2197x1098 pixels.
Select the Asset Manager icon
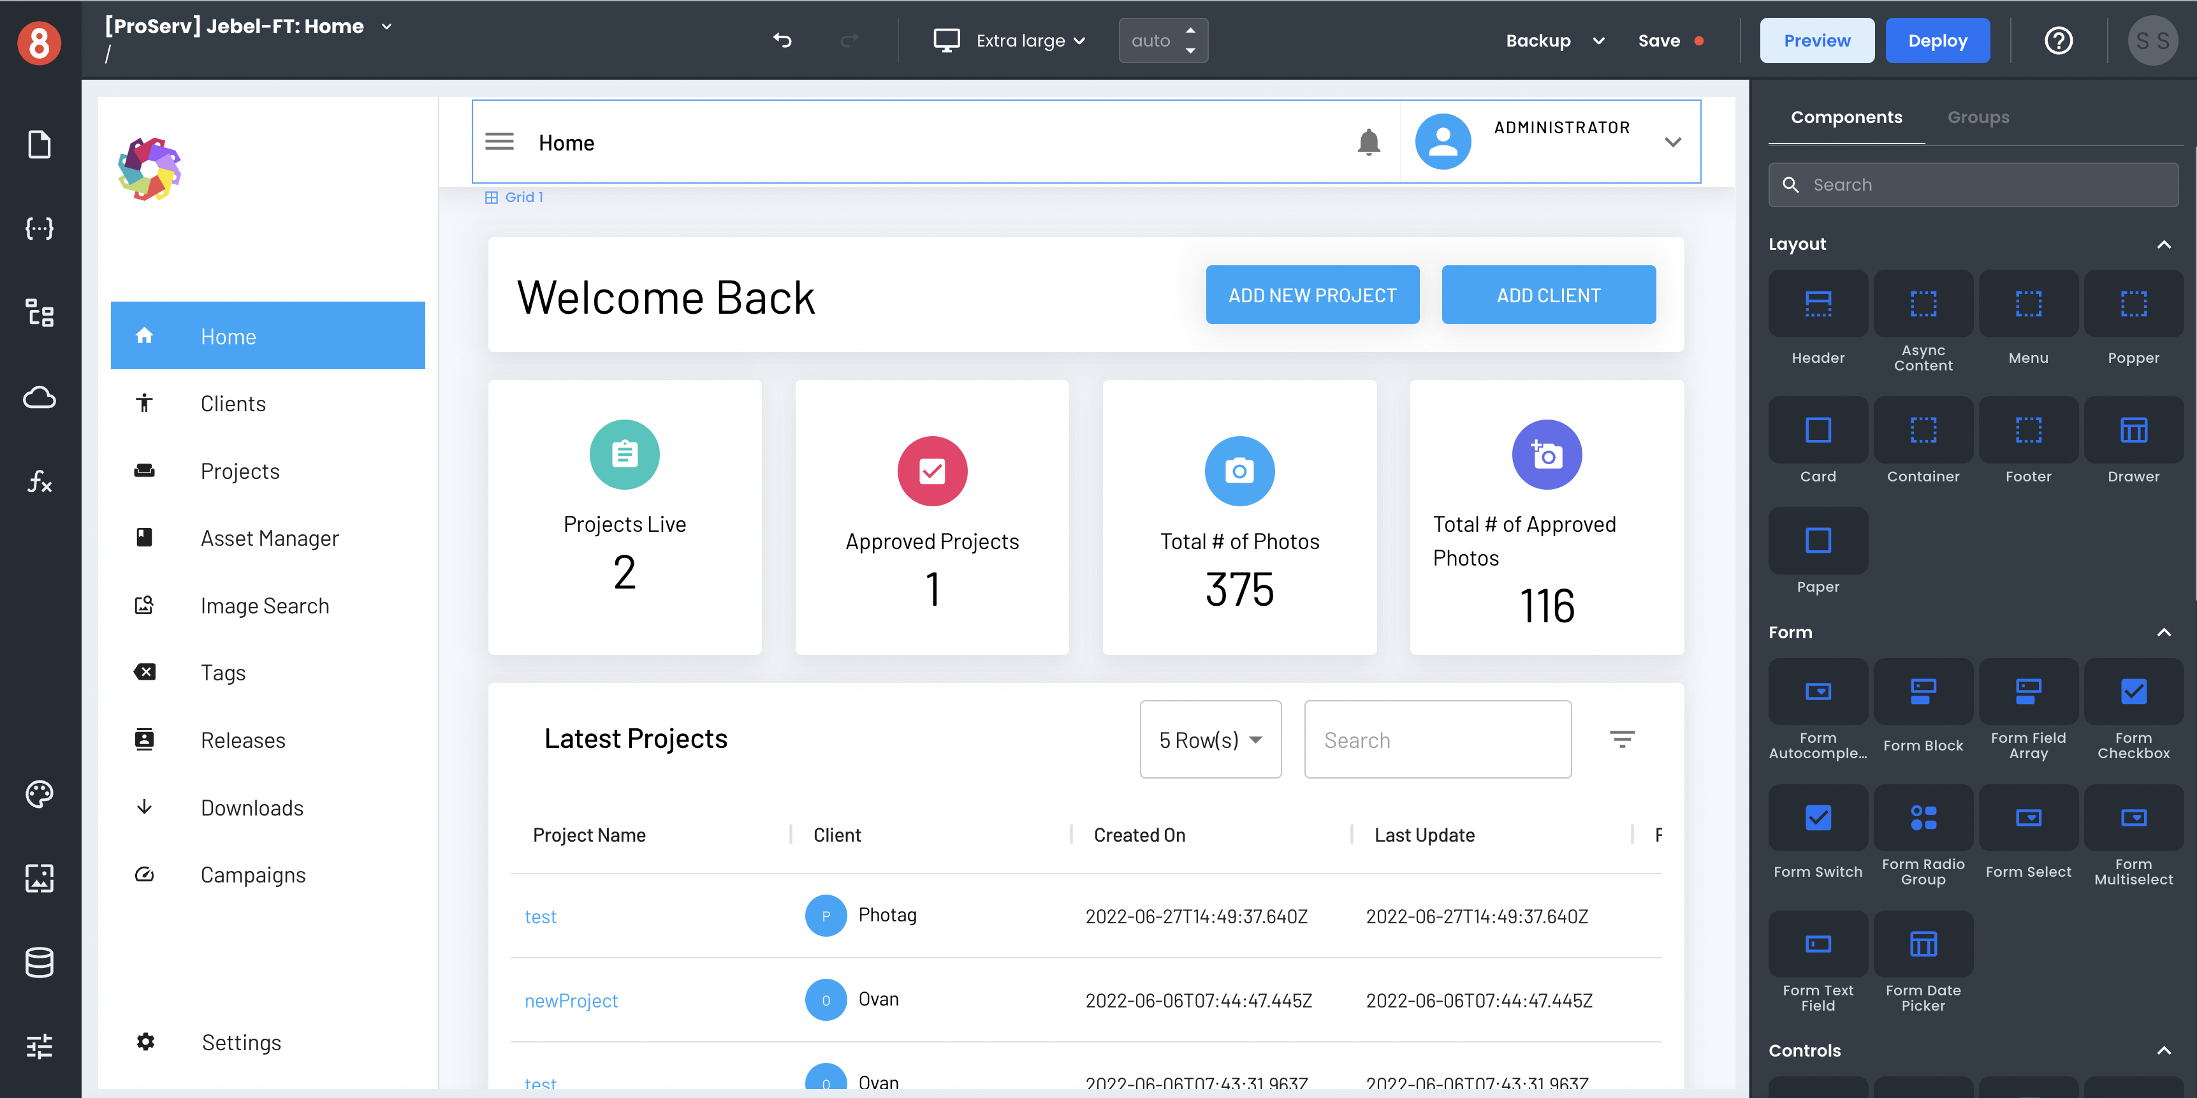[x=144, y=538]
